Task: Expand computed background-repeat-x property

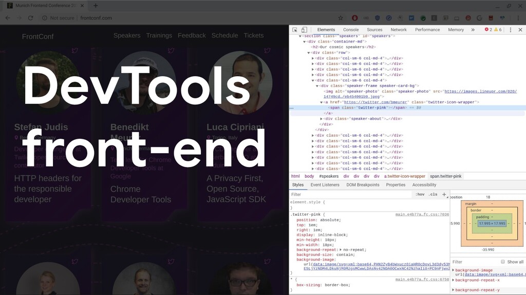Action: pos(453,280)
